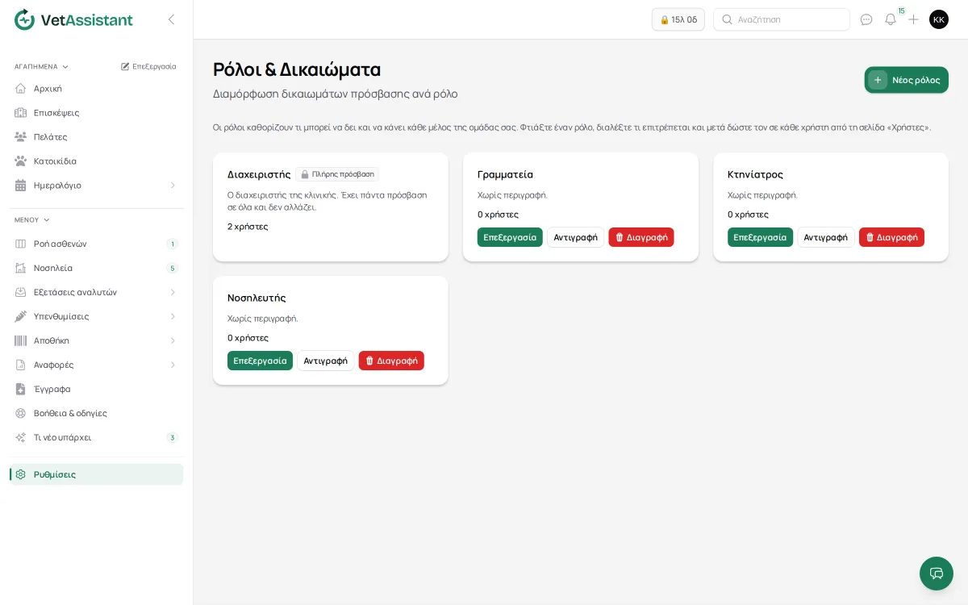Image resolution: width=968 pixels, height=605 pixels.
Task: Collapse the ΜΕΝΟΥ section
Action: coord(32,220)
